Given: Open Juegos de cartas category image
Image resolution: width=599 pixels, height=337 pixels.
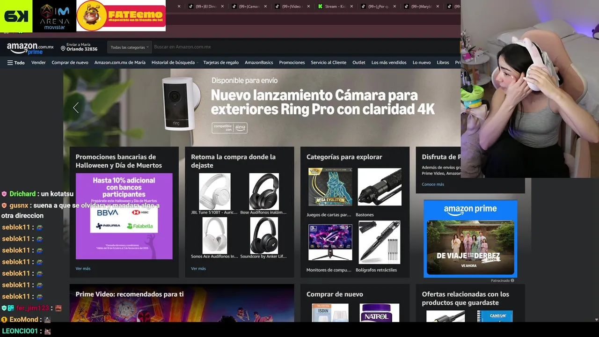Looking at the screenshot, I should 330,187.
